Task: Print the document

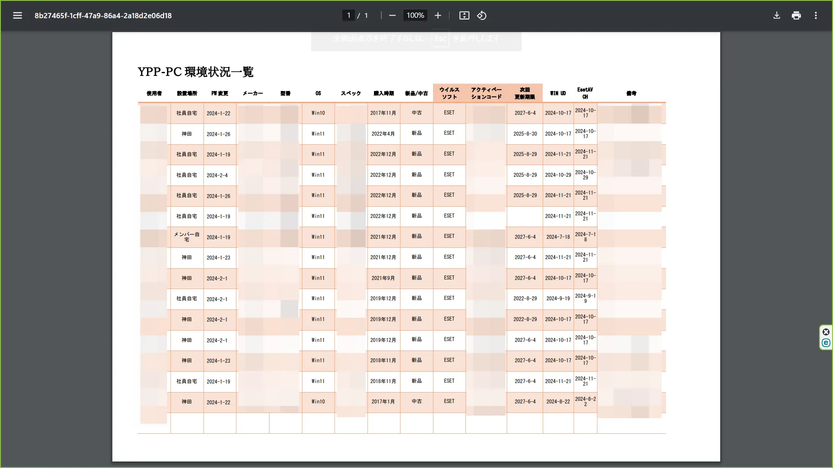Action: pos(796,16)
